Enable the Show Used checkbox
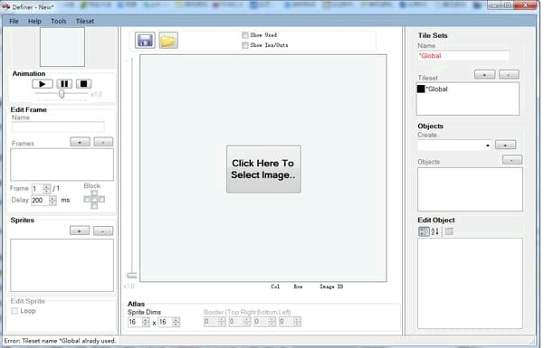 (245, 35)
